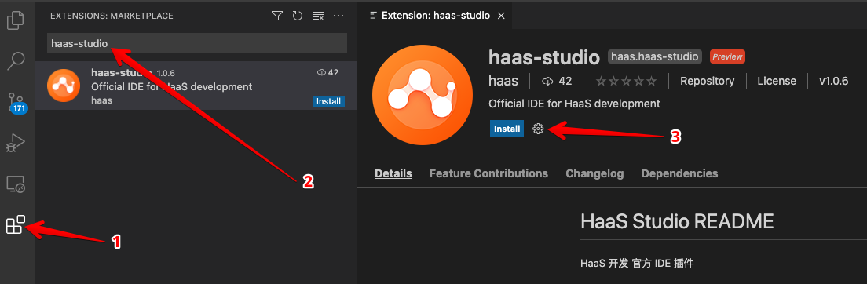Click the 'HaaS 开发 官方 IDE 插件' readme line
Screen dimensions: 867x284
(x=637, y=263)
